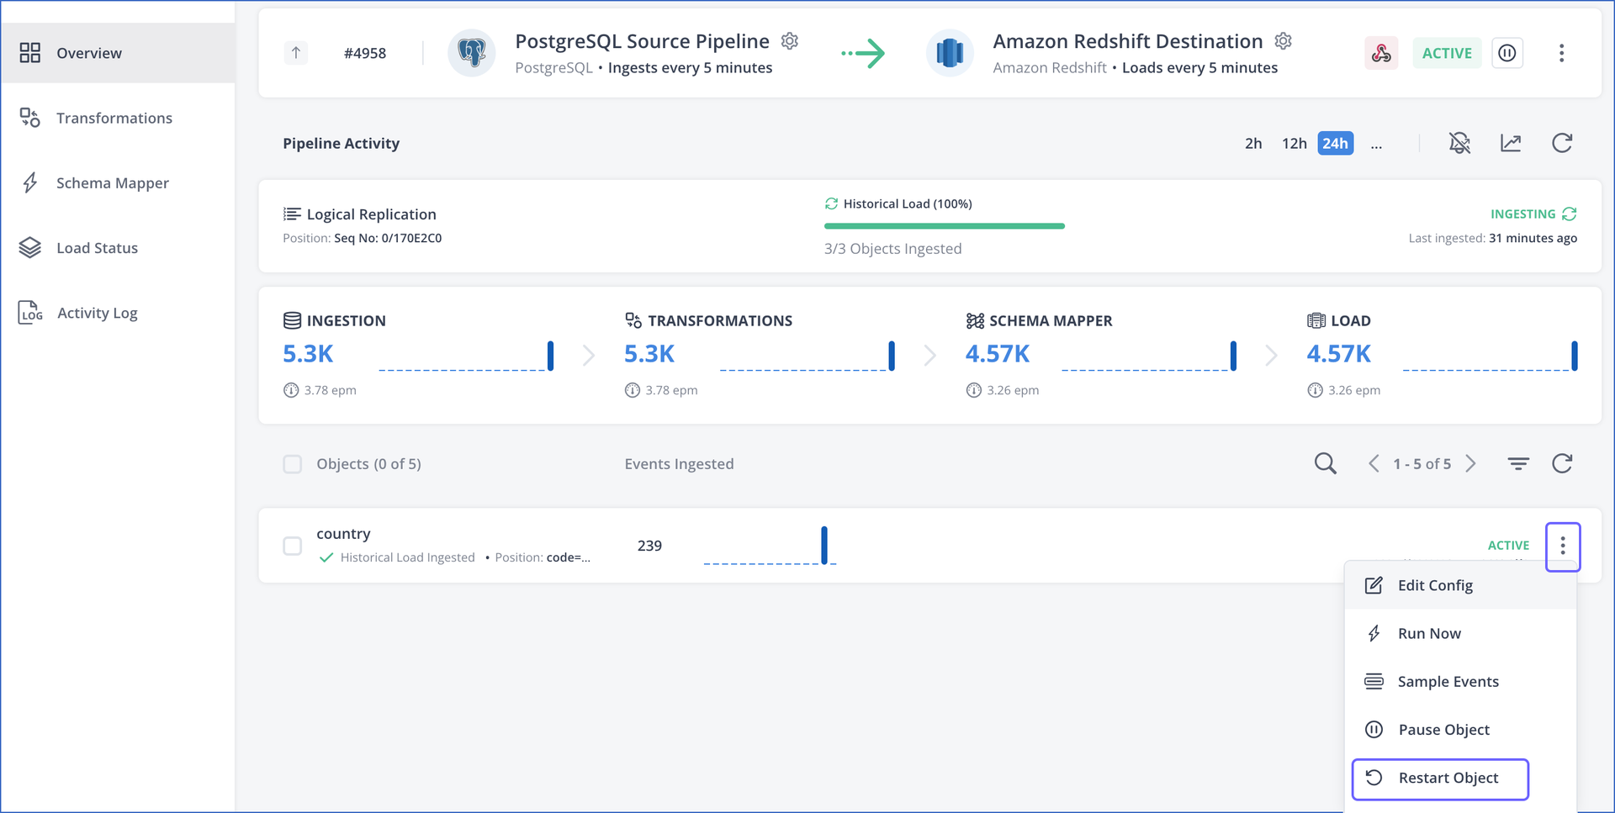
Task: Click the Historical Load progress bar
Action: (945, 226)
